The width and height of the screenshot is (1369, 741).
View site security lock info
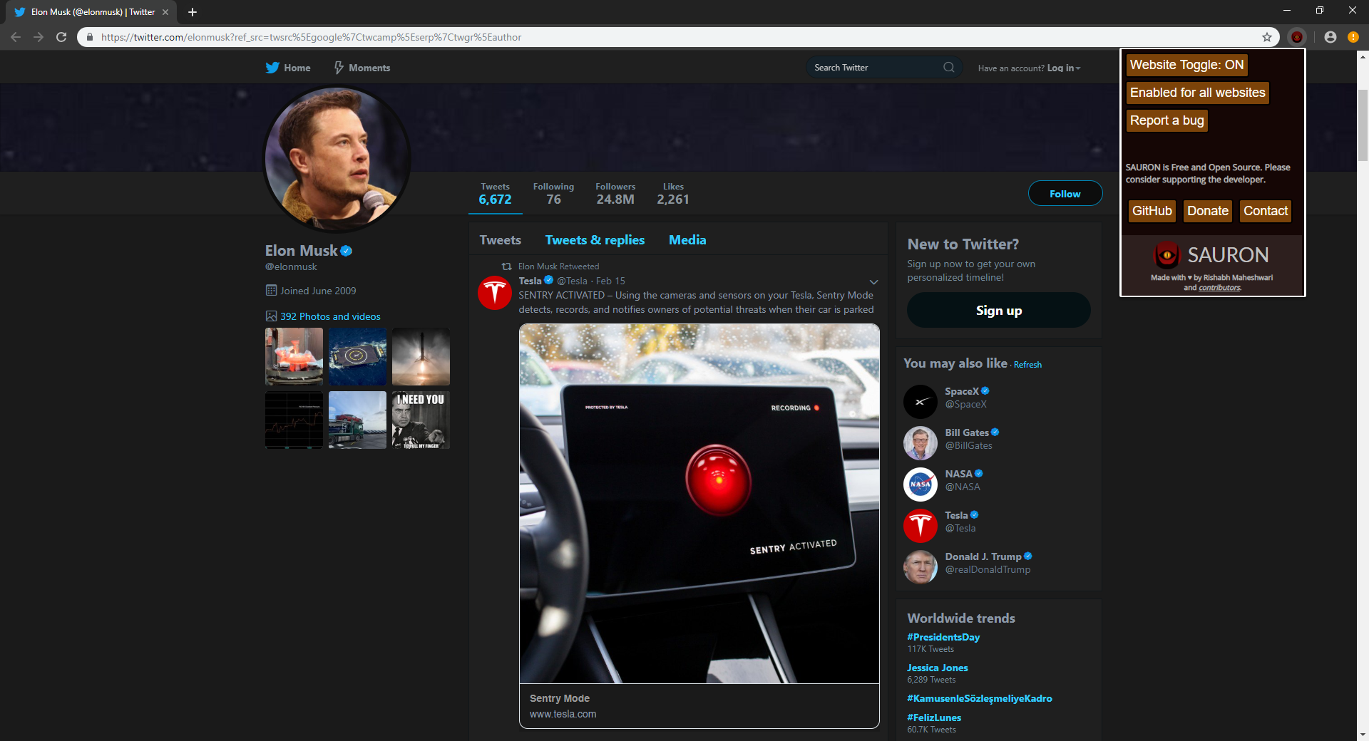click(x=90, y=37)
